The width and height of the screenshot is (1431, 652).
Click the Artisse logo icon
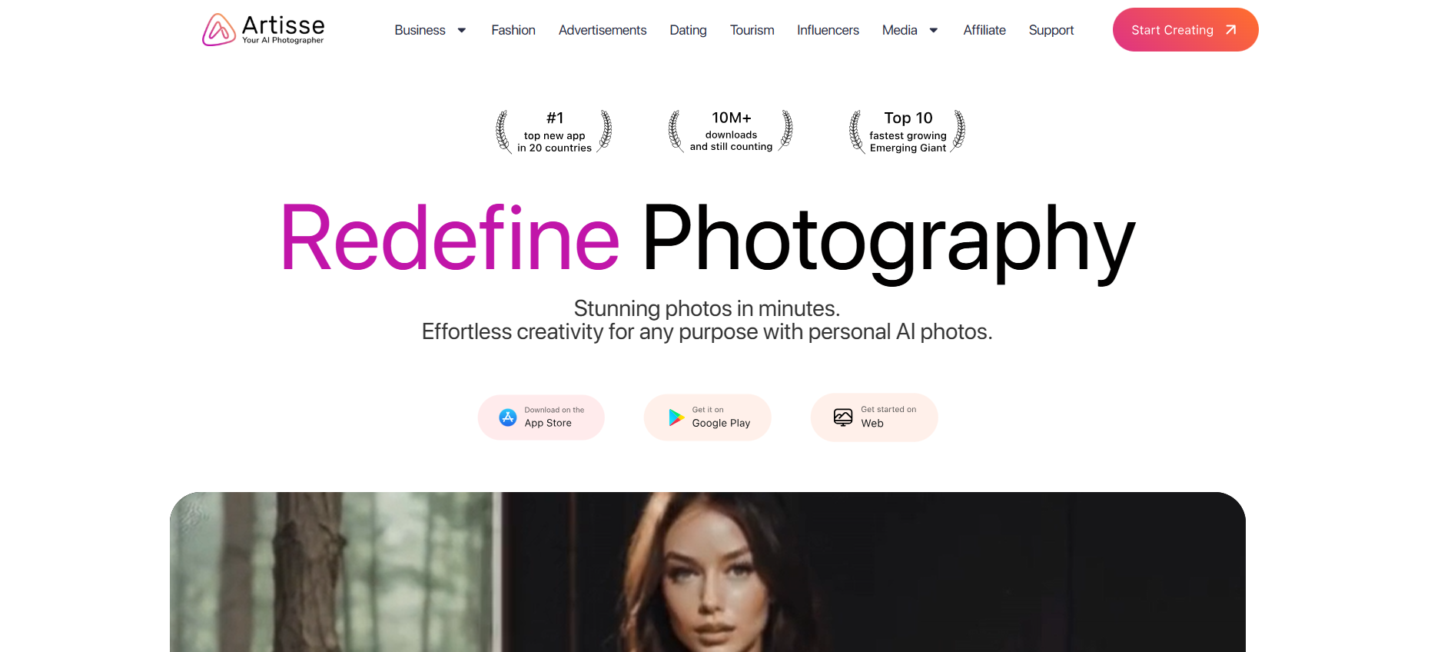[x=218, y=30]
